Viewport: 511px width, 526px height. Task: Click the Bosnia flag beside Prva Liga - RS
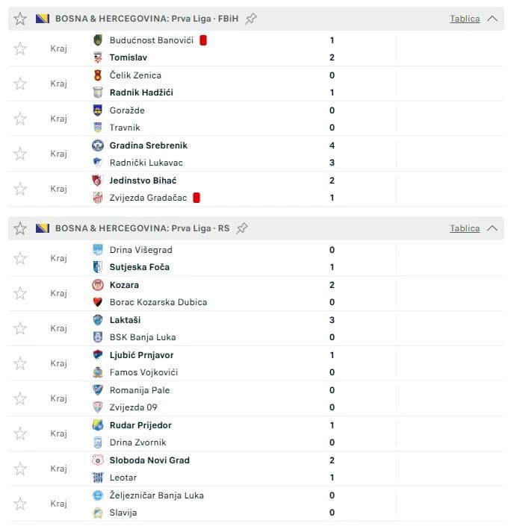tap(43, 228)
